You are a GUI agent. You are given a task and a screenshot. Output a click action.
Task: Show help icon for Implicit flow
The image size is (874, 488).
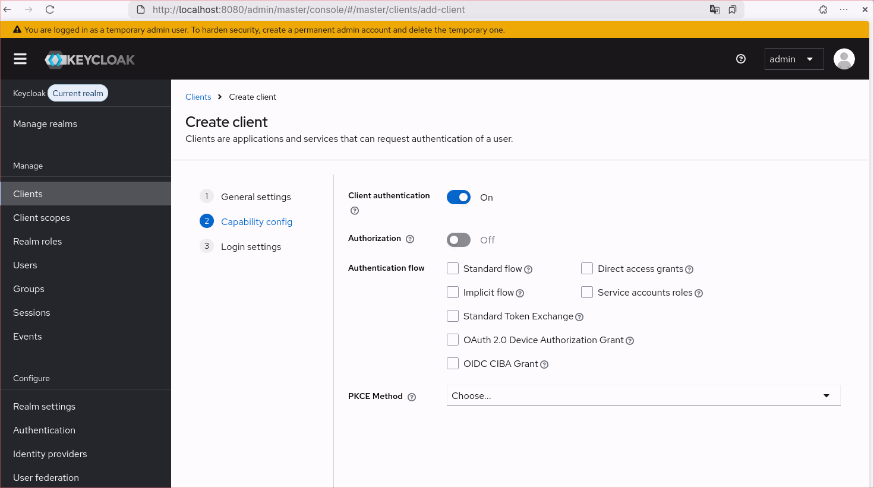[x=520, y=293]
